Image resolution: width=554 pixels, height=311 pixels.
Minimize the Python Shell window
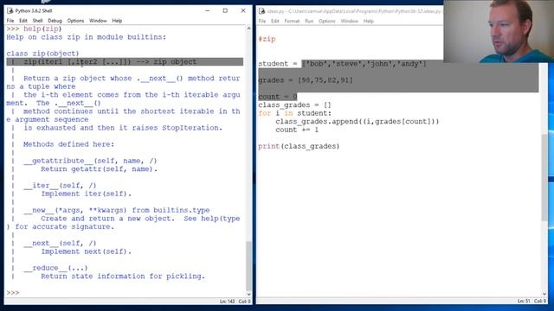(208, 10)
